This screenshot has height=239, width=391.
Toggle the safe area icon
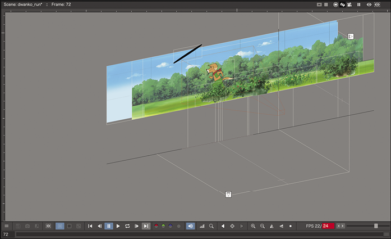pyautogui.click(x=319, y=4)
